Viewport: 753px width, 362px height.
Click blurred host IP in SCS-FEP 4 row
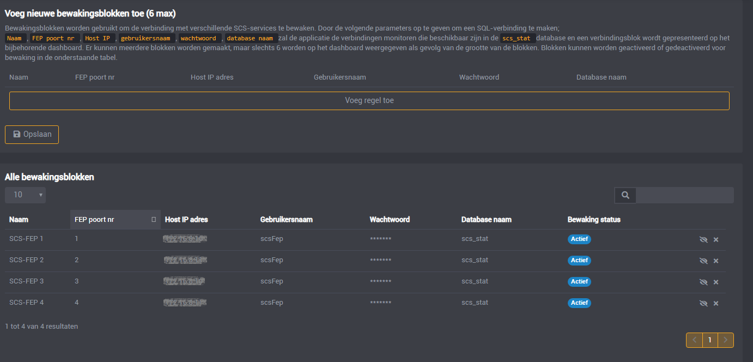point(186,303)
